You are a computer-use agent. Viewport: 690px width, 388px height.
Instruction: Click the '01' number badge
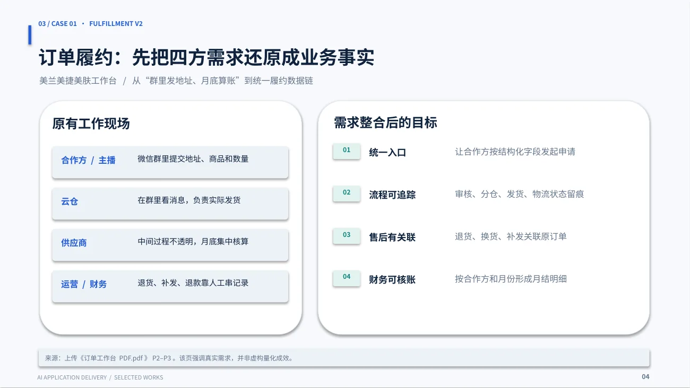pos(347,151)
